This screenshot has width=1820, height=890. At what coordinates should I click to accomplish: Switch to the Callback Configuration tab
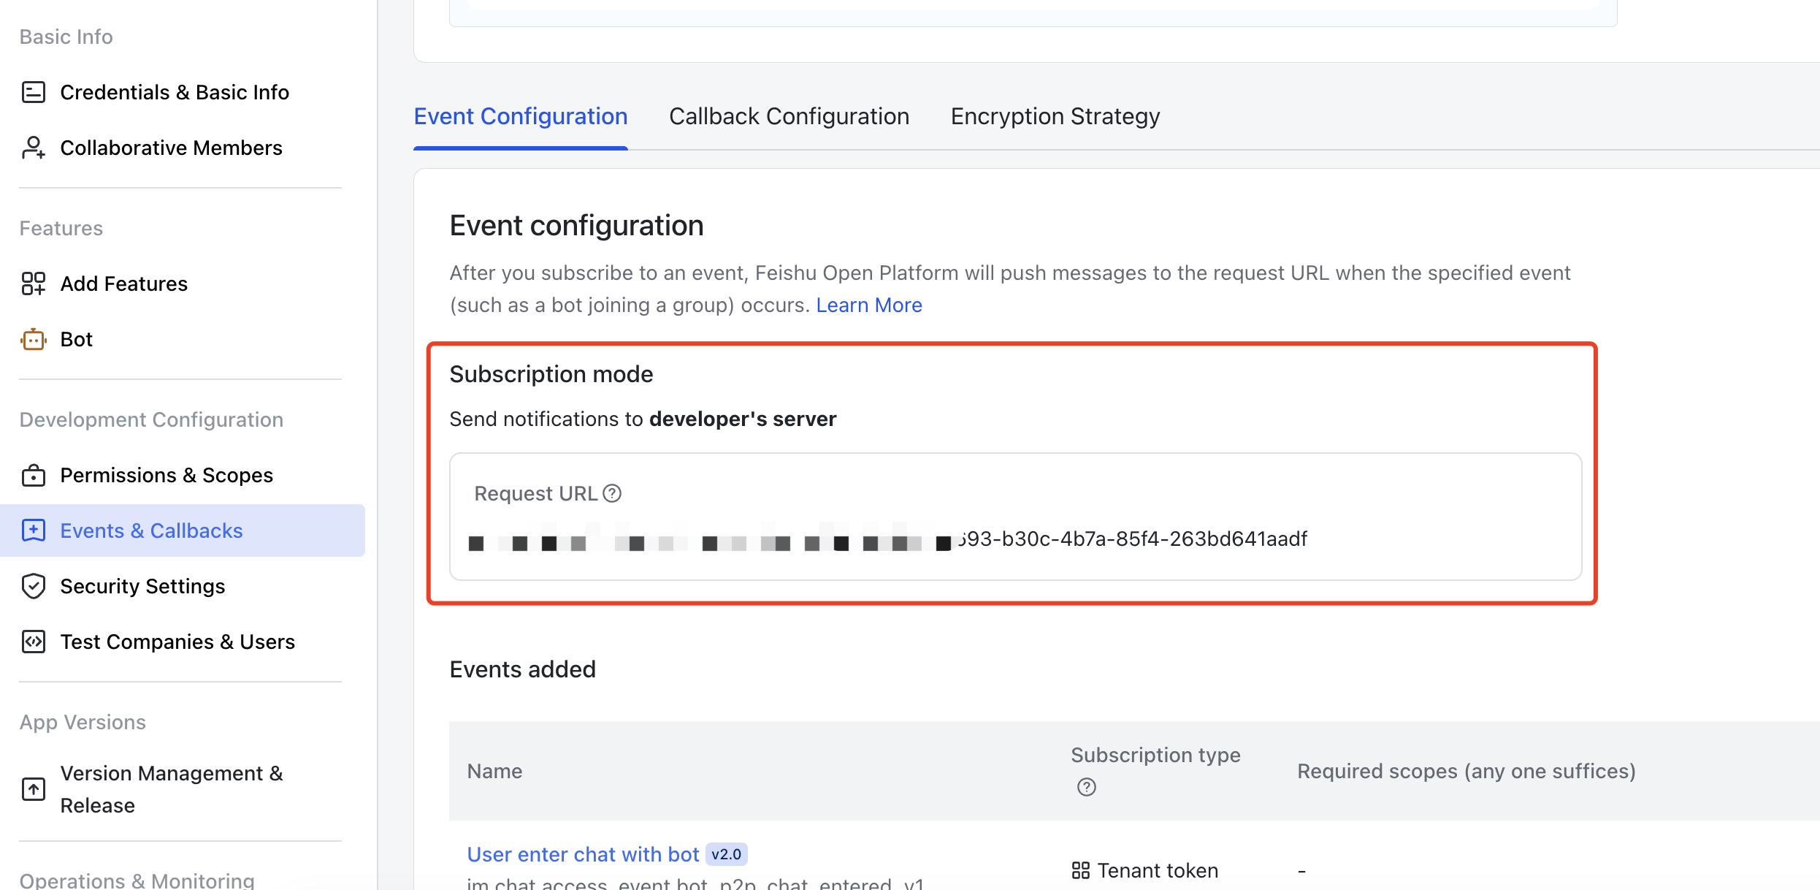pos(789,116)
